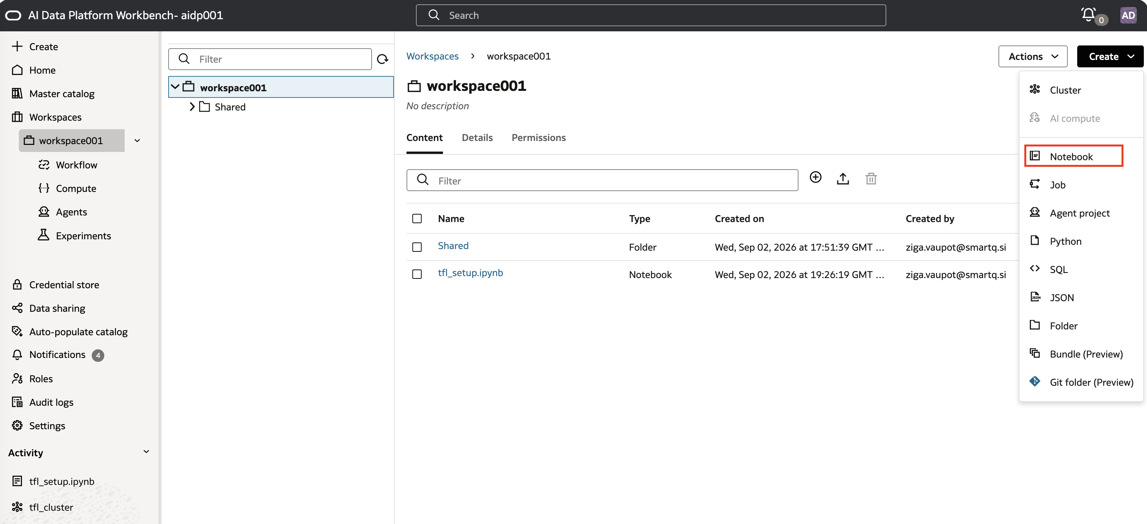Image resolution: width=1147 pixels, height=524 pixels.
Task: Choose JSON from Create menu
Action: (1081, 297)
